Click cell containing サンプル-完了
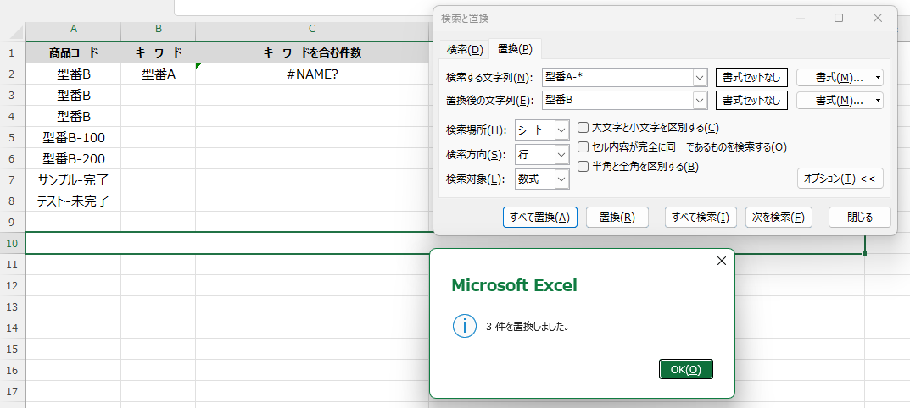Screen dimensions: 910x408 pos(74,179)
